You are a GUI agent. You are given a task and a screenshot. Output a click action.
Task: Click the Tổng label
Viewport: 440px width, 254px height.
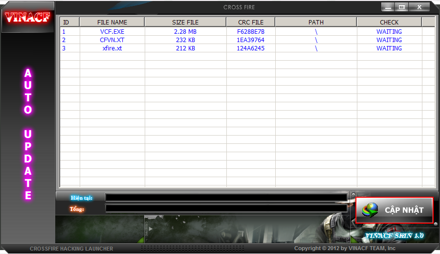(x=77, y=209)
